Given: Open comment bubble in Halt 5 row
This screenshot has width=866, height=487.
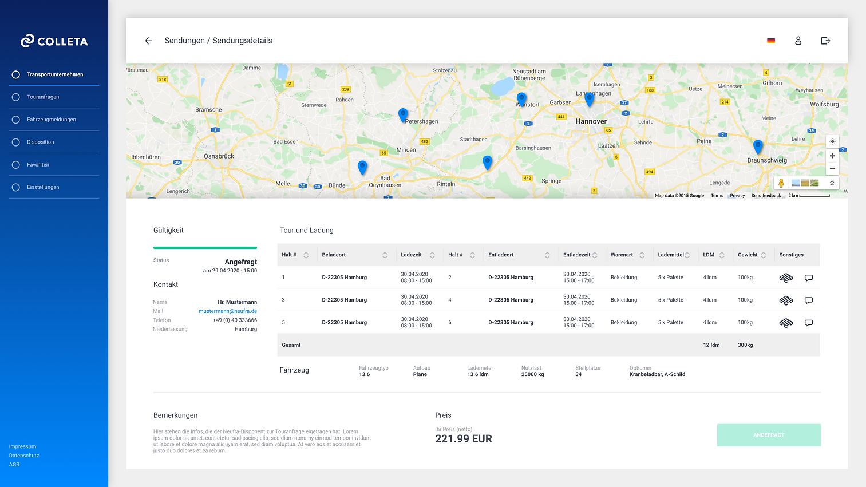Looking at the screenshot, I should click(809, 323).
